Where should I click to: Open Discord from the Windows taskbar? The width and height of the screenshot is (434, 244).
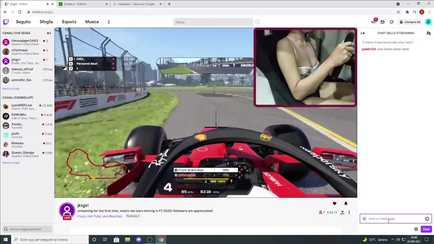click(x=139, y=239)
